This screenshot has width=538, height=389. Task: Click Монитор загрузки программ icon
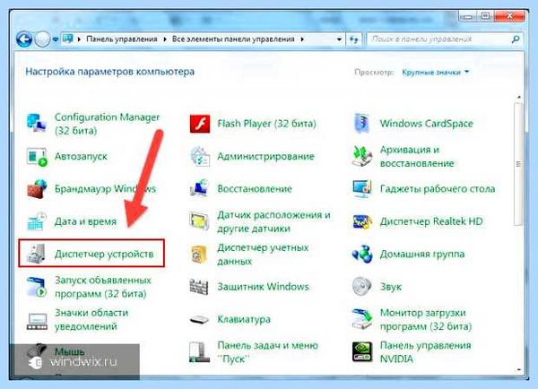(362, 319)
